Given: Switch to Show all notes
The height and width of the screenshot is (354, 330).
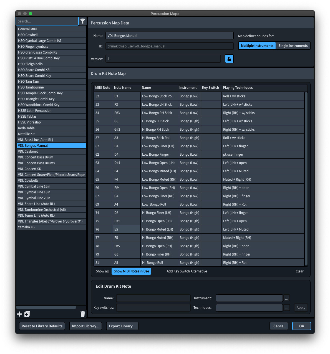Looking at the screenshot, I should tap(102, 271).
